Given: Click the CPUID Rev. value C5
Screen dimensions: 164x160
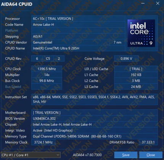Looking at the screenshot, I should pyautogui.click(x=48, y=59).
